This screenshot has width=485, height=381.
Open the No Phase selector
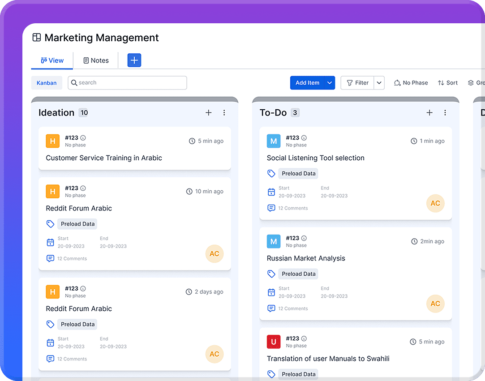pos(411,82)
